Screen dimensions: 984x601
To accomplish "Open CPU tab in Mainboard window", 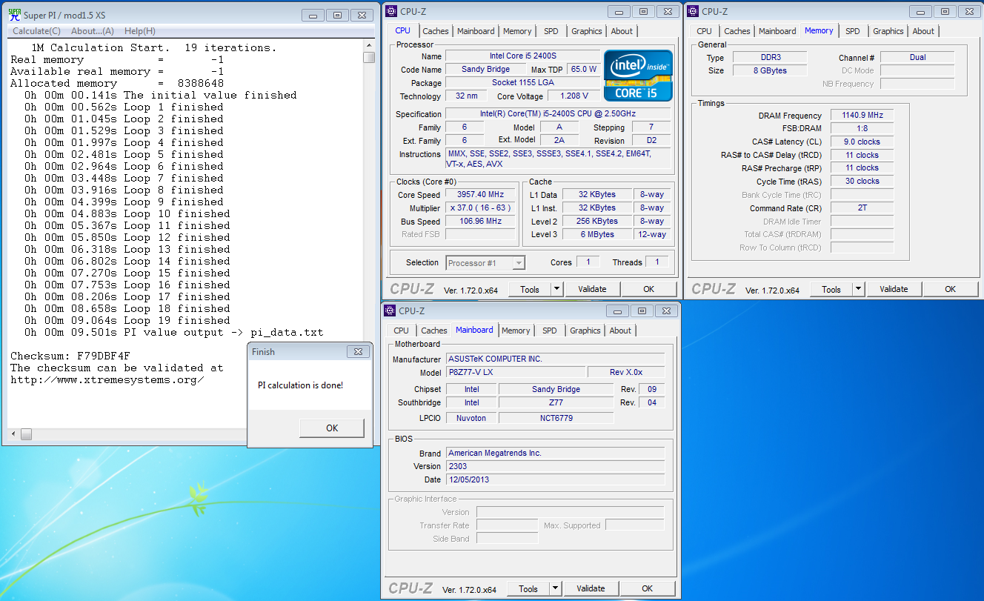I will coord(401,331).
